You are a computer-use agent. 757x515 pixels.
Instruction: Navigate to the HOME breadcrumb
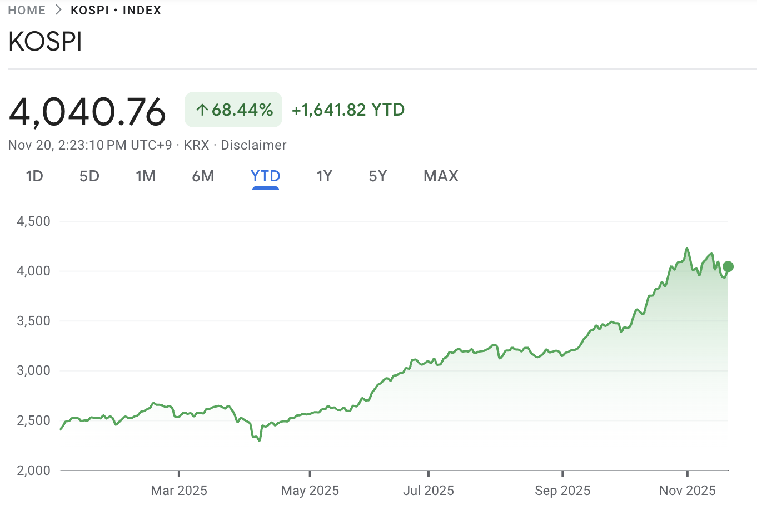(27, 9)
